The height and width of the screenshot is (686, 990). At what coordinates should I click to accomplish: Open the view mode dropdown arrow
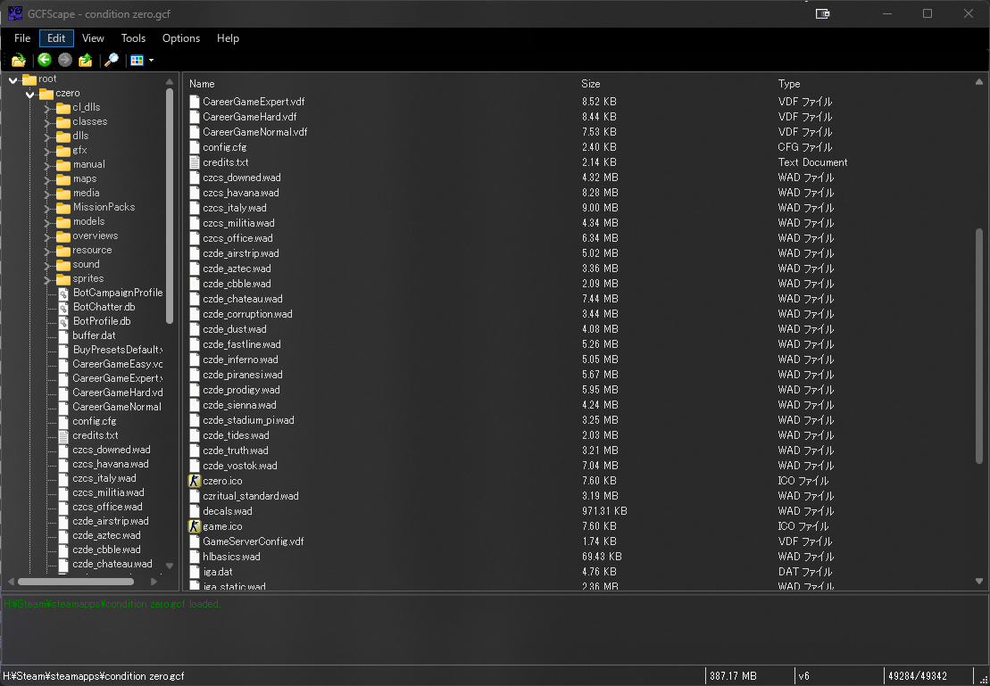tap(151, 61)
